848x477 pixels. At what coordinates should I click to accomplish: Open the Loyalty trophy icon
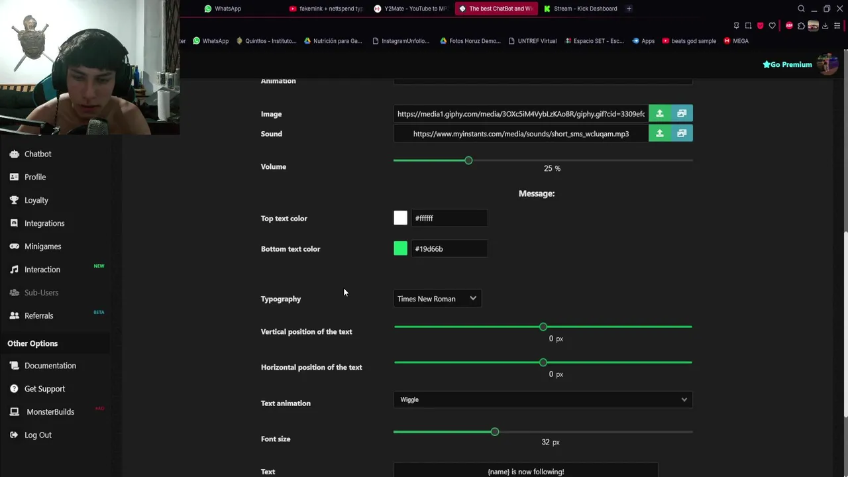tap(14, 200)
